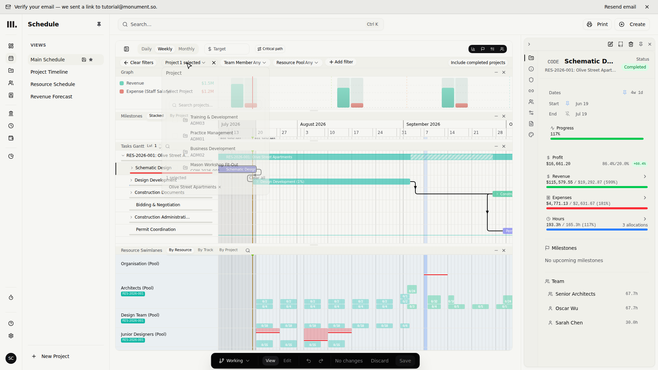Screen dimensions: 658x370
Task: Select By Track swimlane tab
Action: [x=205, y=250]
